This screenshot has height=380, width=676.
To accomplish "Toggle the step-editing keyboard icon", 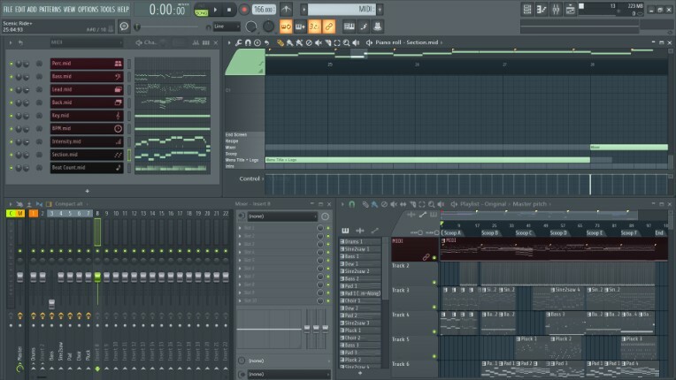I will point(300,27).
